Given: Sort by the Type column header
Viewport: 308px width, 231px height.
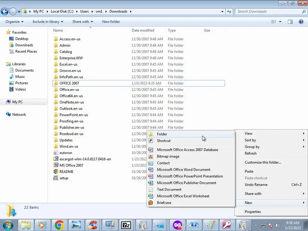Looking at the screenshot, I should (184, 30).
